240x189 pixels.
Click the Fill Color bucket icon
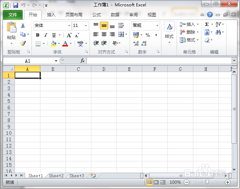tap(53, 44)
